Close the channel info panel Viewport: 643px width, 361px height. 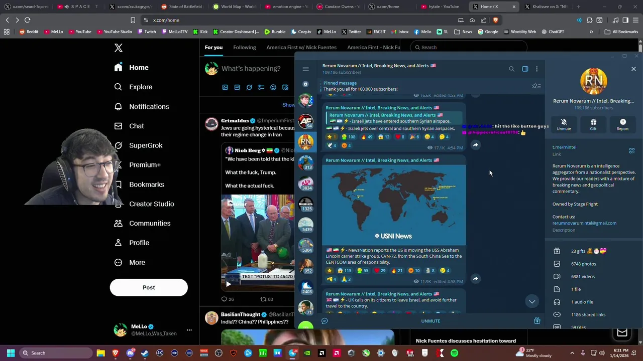tap(633, 69)
